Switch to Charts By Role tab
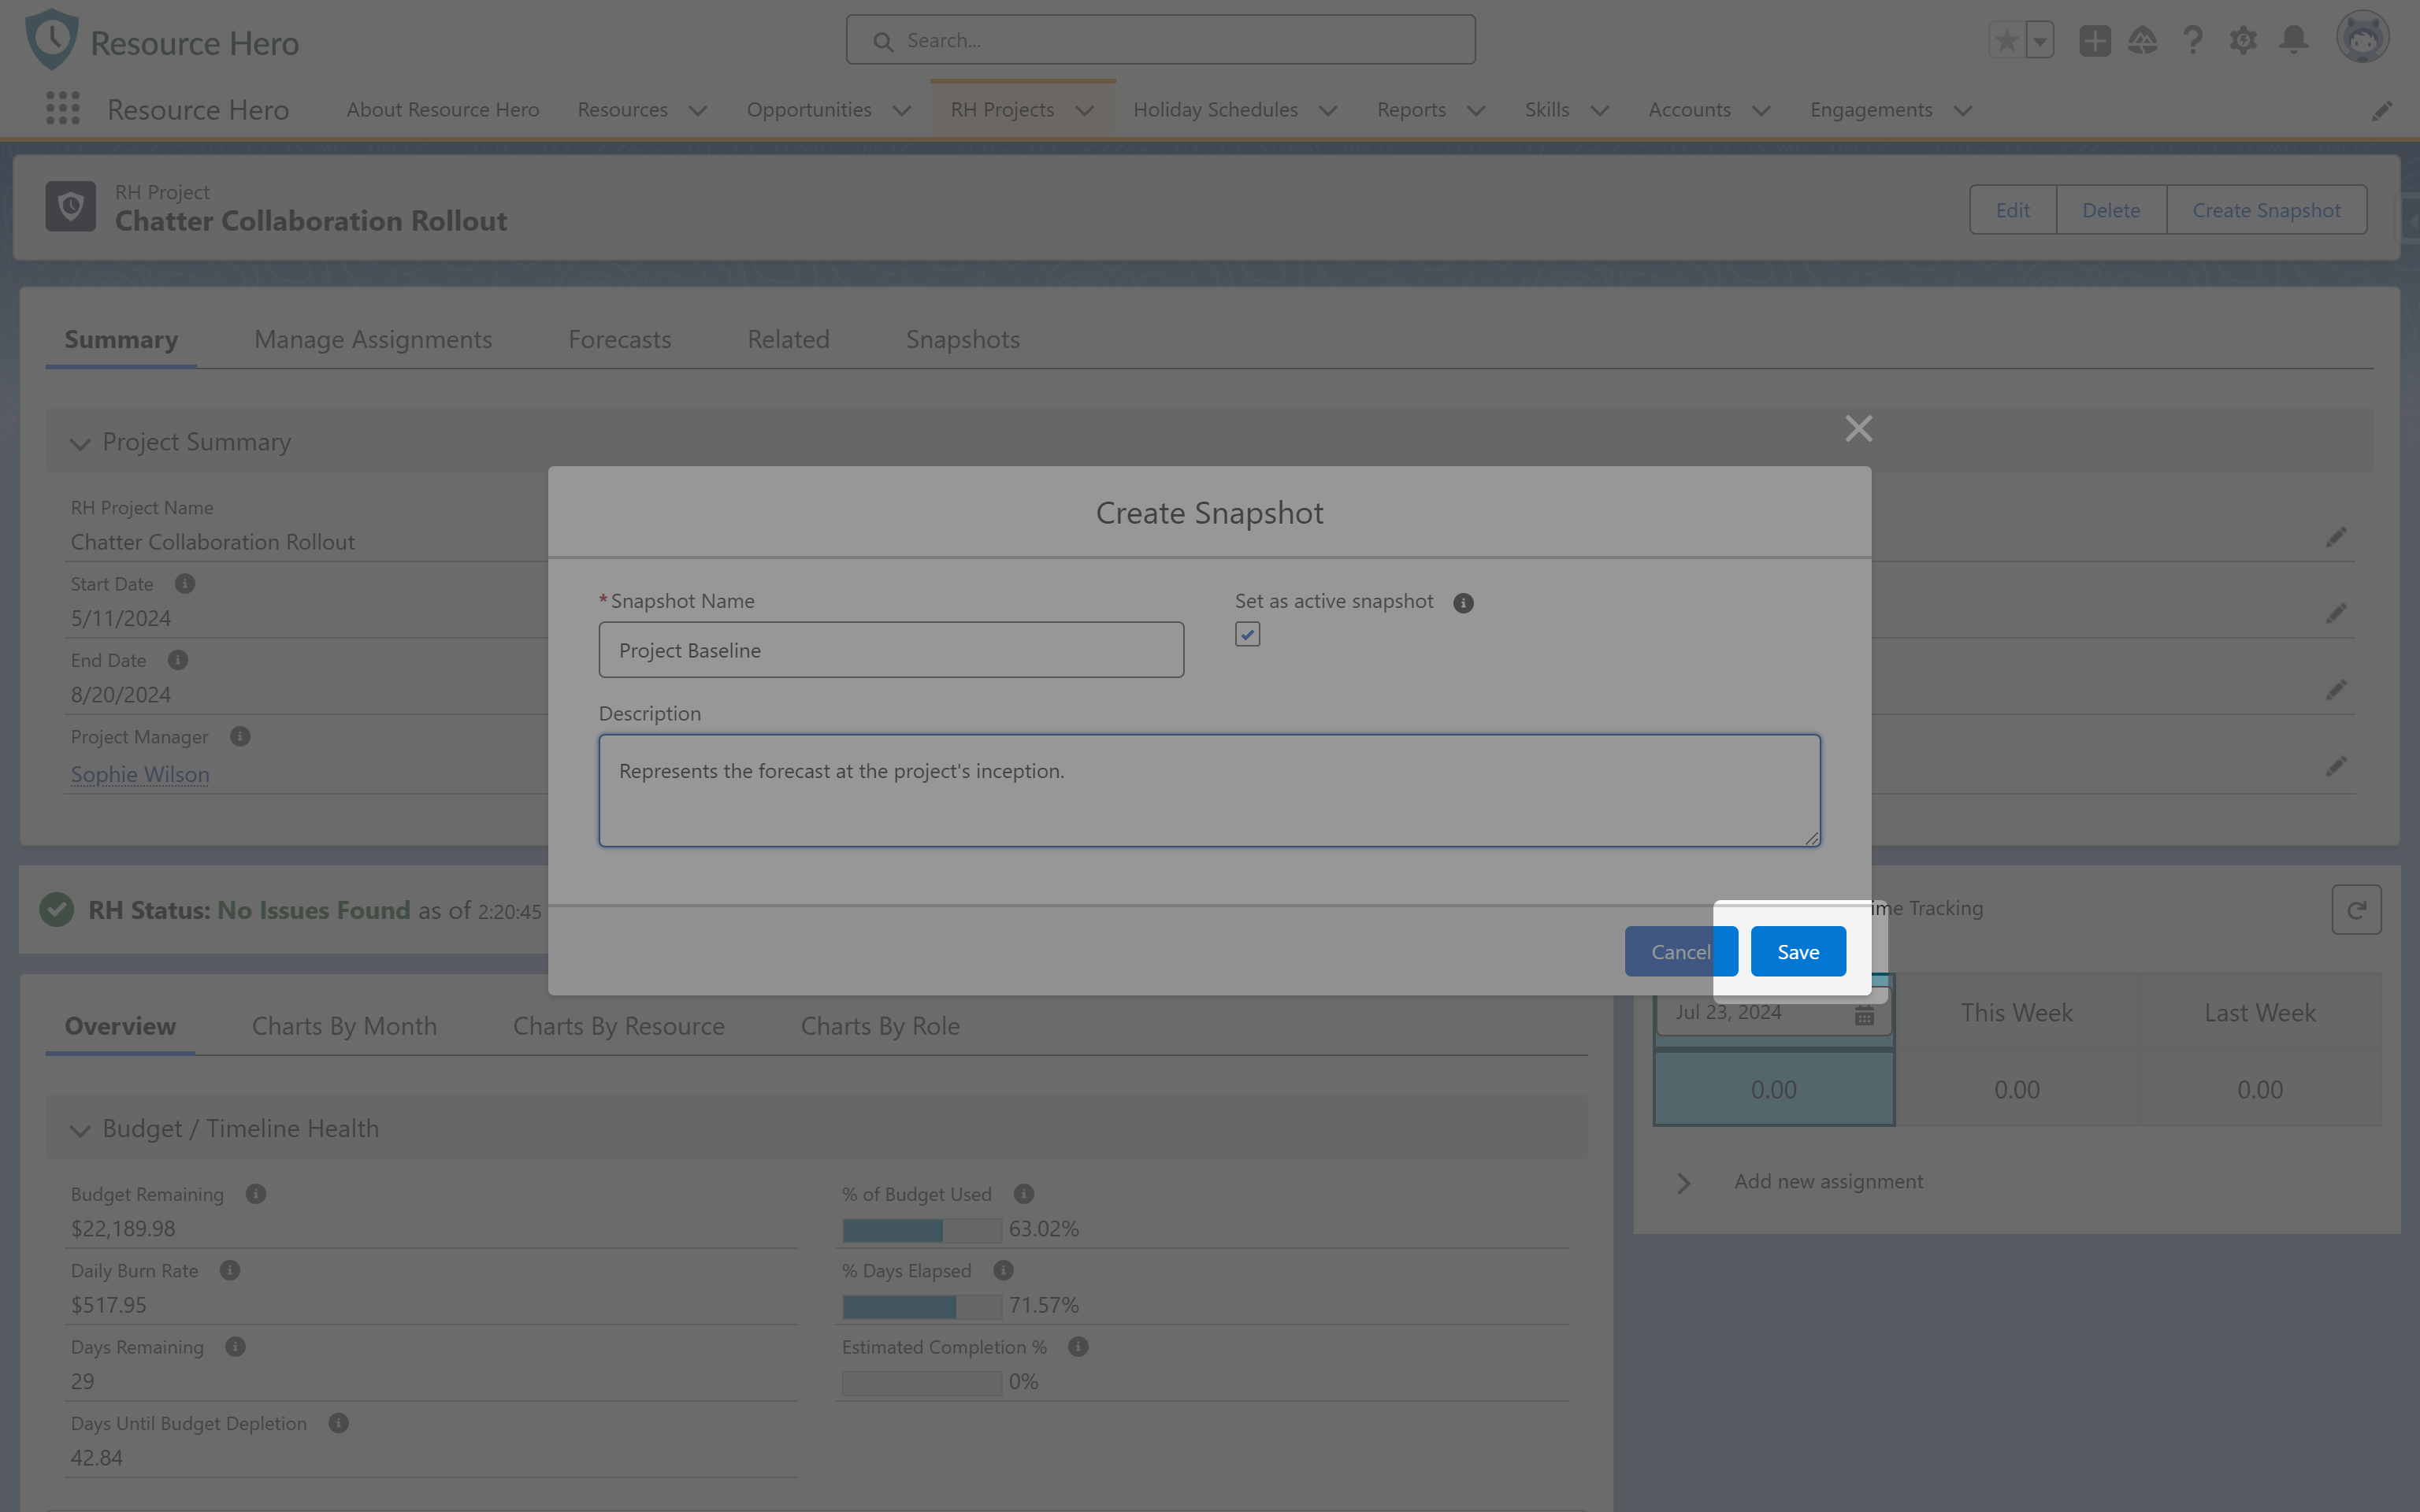 (880, 1026)
